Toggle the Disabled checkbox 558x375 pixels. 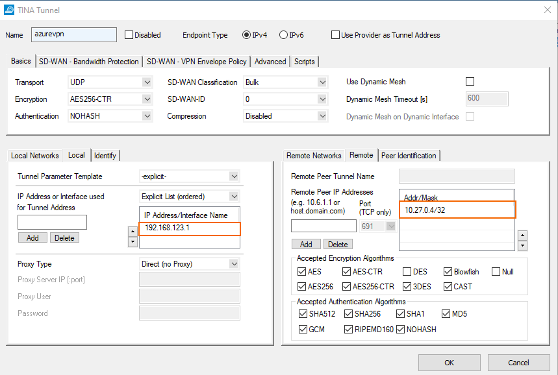(x=129, y=35)
